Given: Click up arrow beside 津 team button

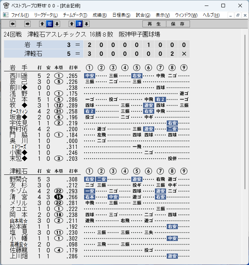Looking at the screenshot, I should point(72,24).
